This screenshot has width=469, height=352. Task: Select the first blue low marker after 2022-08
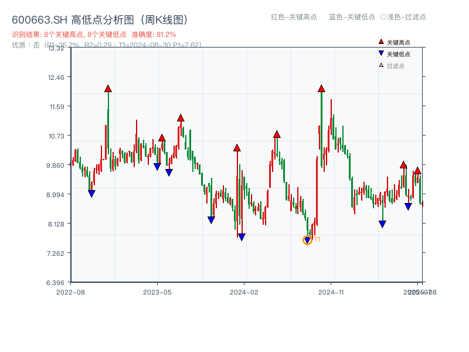click(92, 192)
